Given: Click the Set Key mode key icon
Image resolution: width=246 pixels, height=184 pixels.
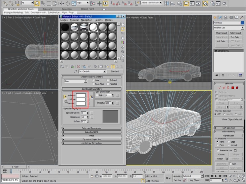Looking at the screenshot, I should click(x=169, y=178).
